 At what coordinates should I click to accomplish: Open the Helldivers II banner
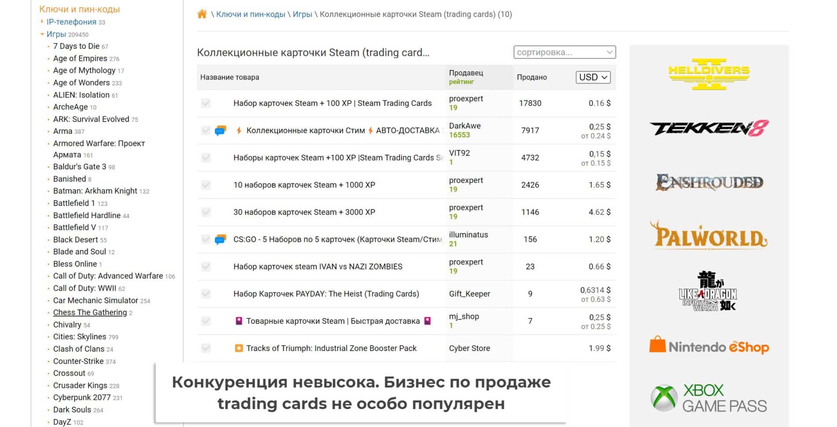pos(708,74)
